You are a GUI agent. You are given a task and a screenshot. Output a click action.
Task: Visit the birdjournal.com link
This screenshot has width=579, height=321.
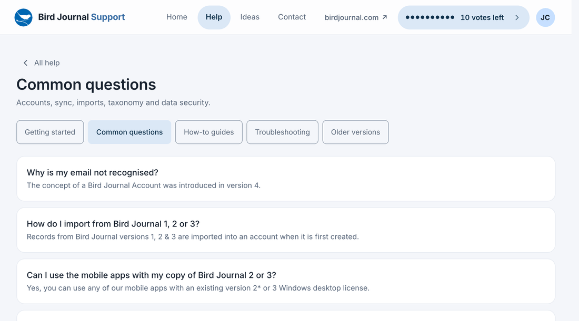[x=356, y=17]
